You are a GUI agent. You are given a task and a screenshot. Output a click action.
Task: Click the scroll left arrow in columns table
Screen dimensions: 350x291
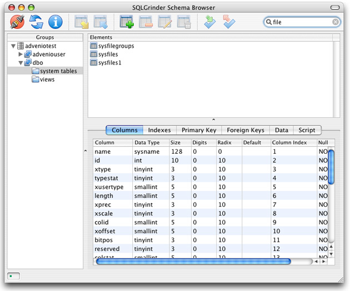[x=316, y=262]
